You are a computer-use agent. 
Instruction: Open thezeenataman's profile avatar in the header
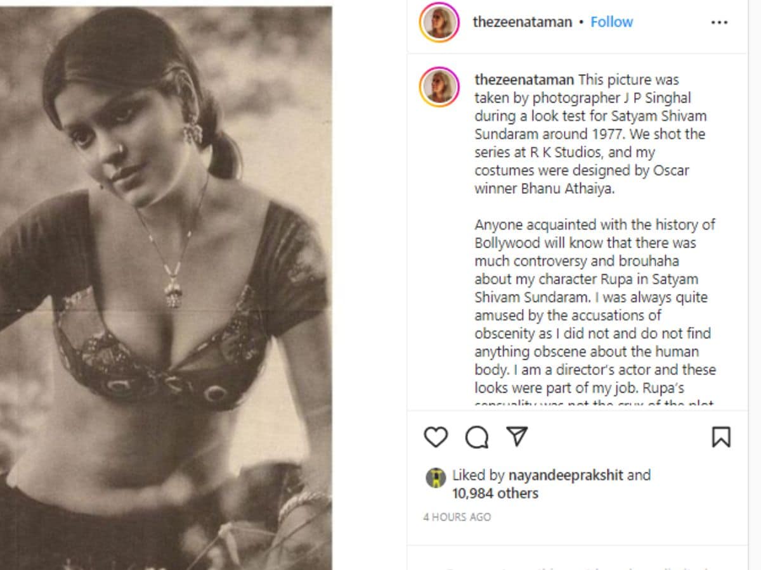click(439, 22)
